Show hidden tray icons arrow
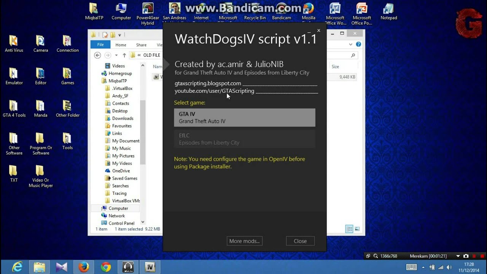 [423, 267]
